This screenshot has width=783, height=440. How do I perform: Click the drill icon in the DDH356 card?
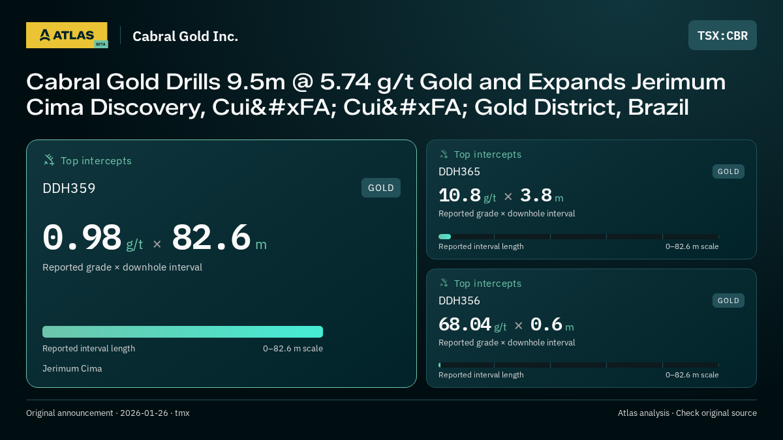click(x=444, y=283)
